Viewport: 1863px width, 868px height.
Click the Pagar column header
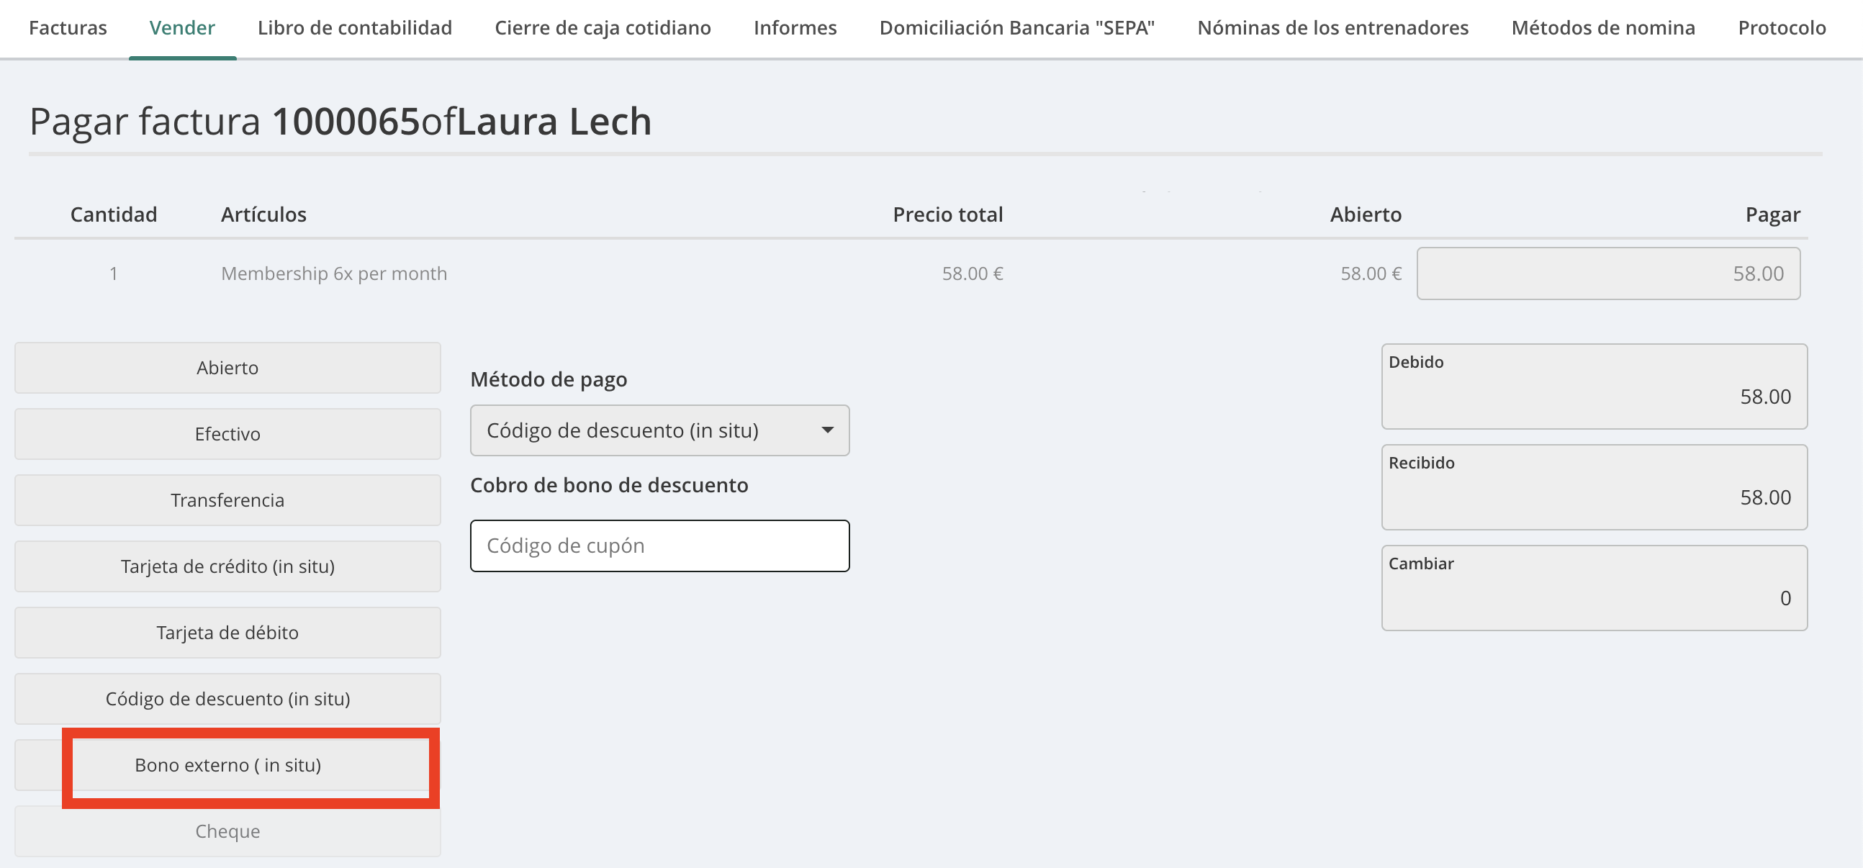(x=1772, y=214)
